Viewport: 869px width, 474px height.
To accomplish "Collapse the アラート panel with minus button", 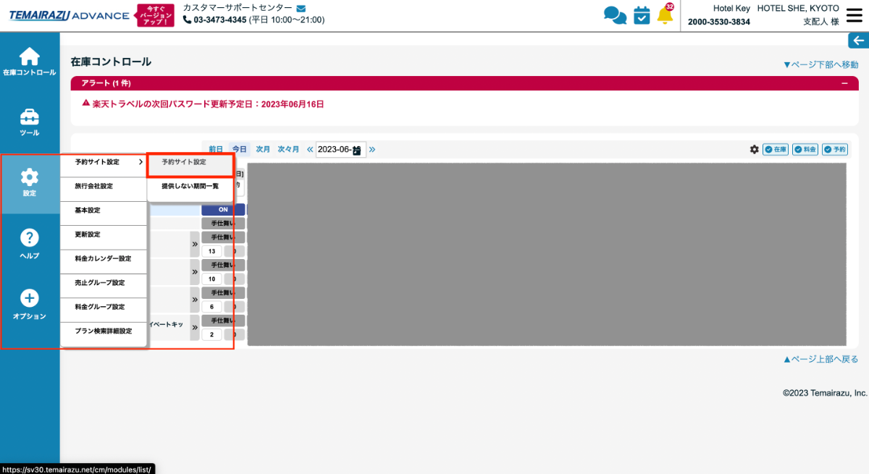I will click(x=844, y=83).
